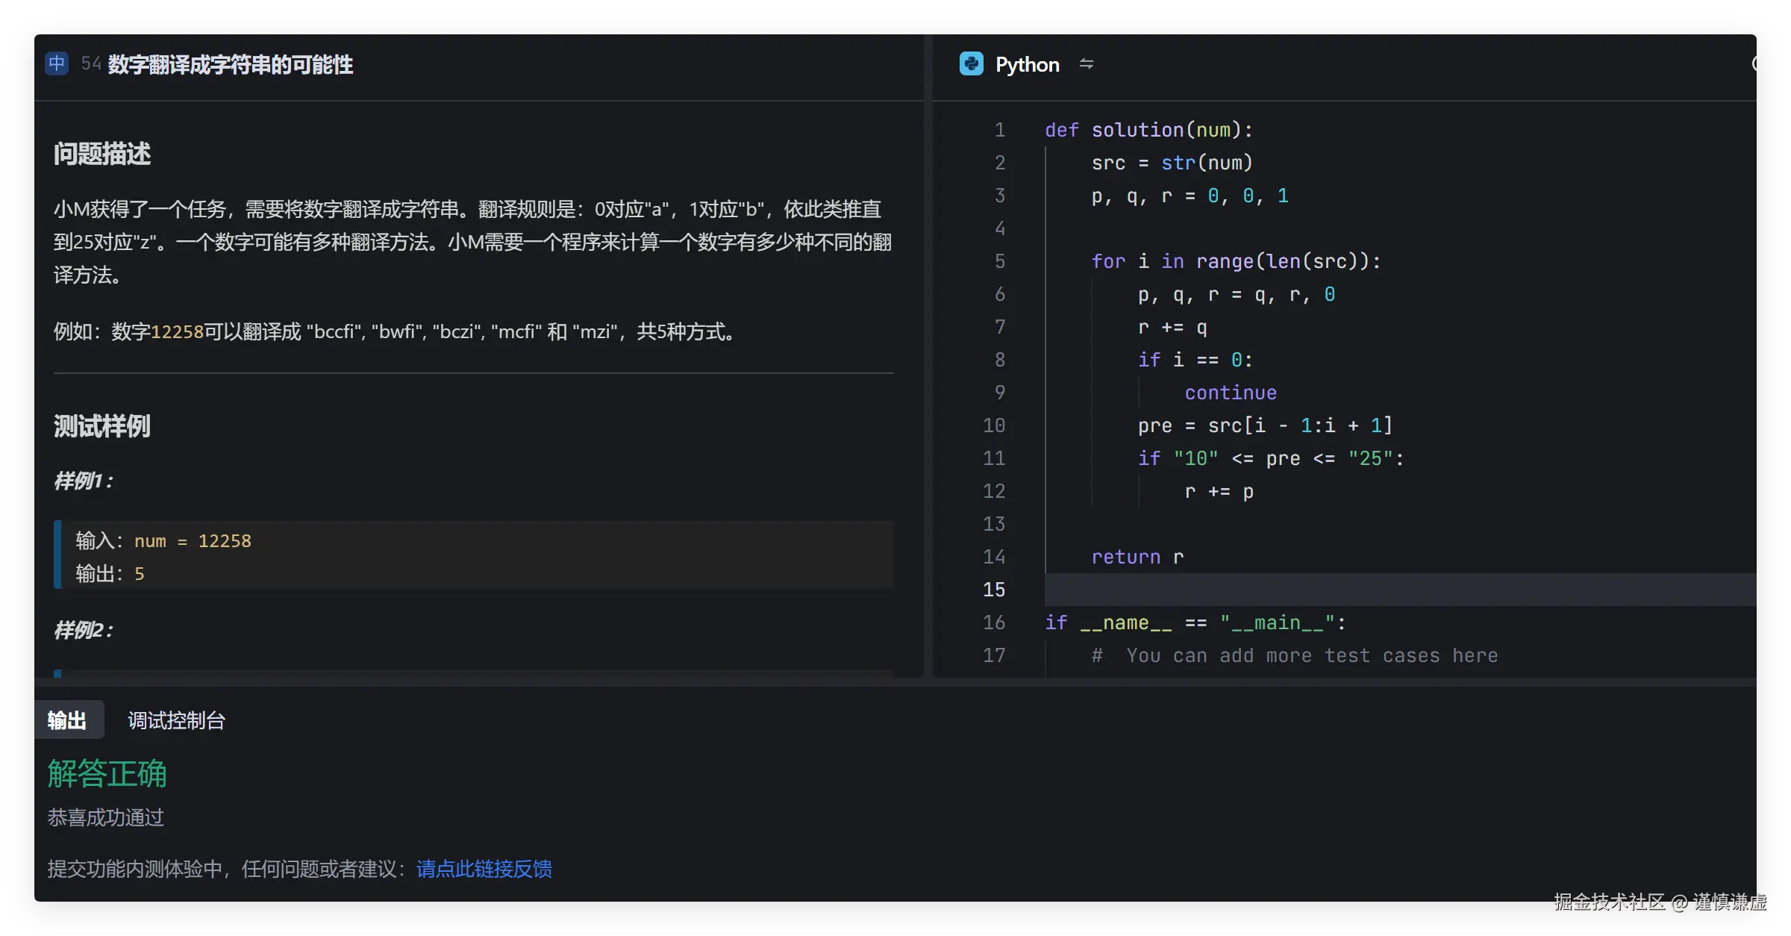Click the 'def solution(num):' line

coord(1148,130)
